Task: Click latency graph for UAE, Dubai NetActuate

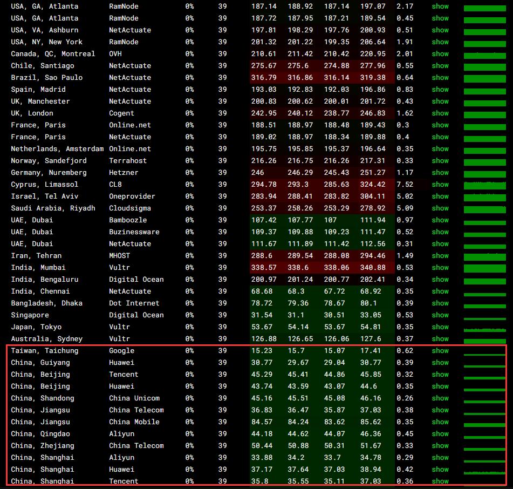Action: tap(485, 246)
